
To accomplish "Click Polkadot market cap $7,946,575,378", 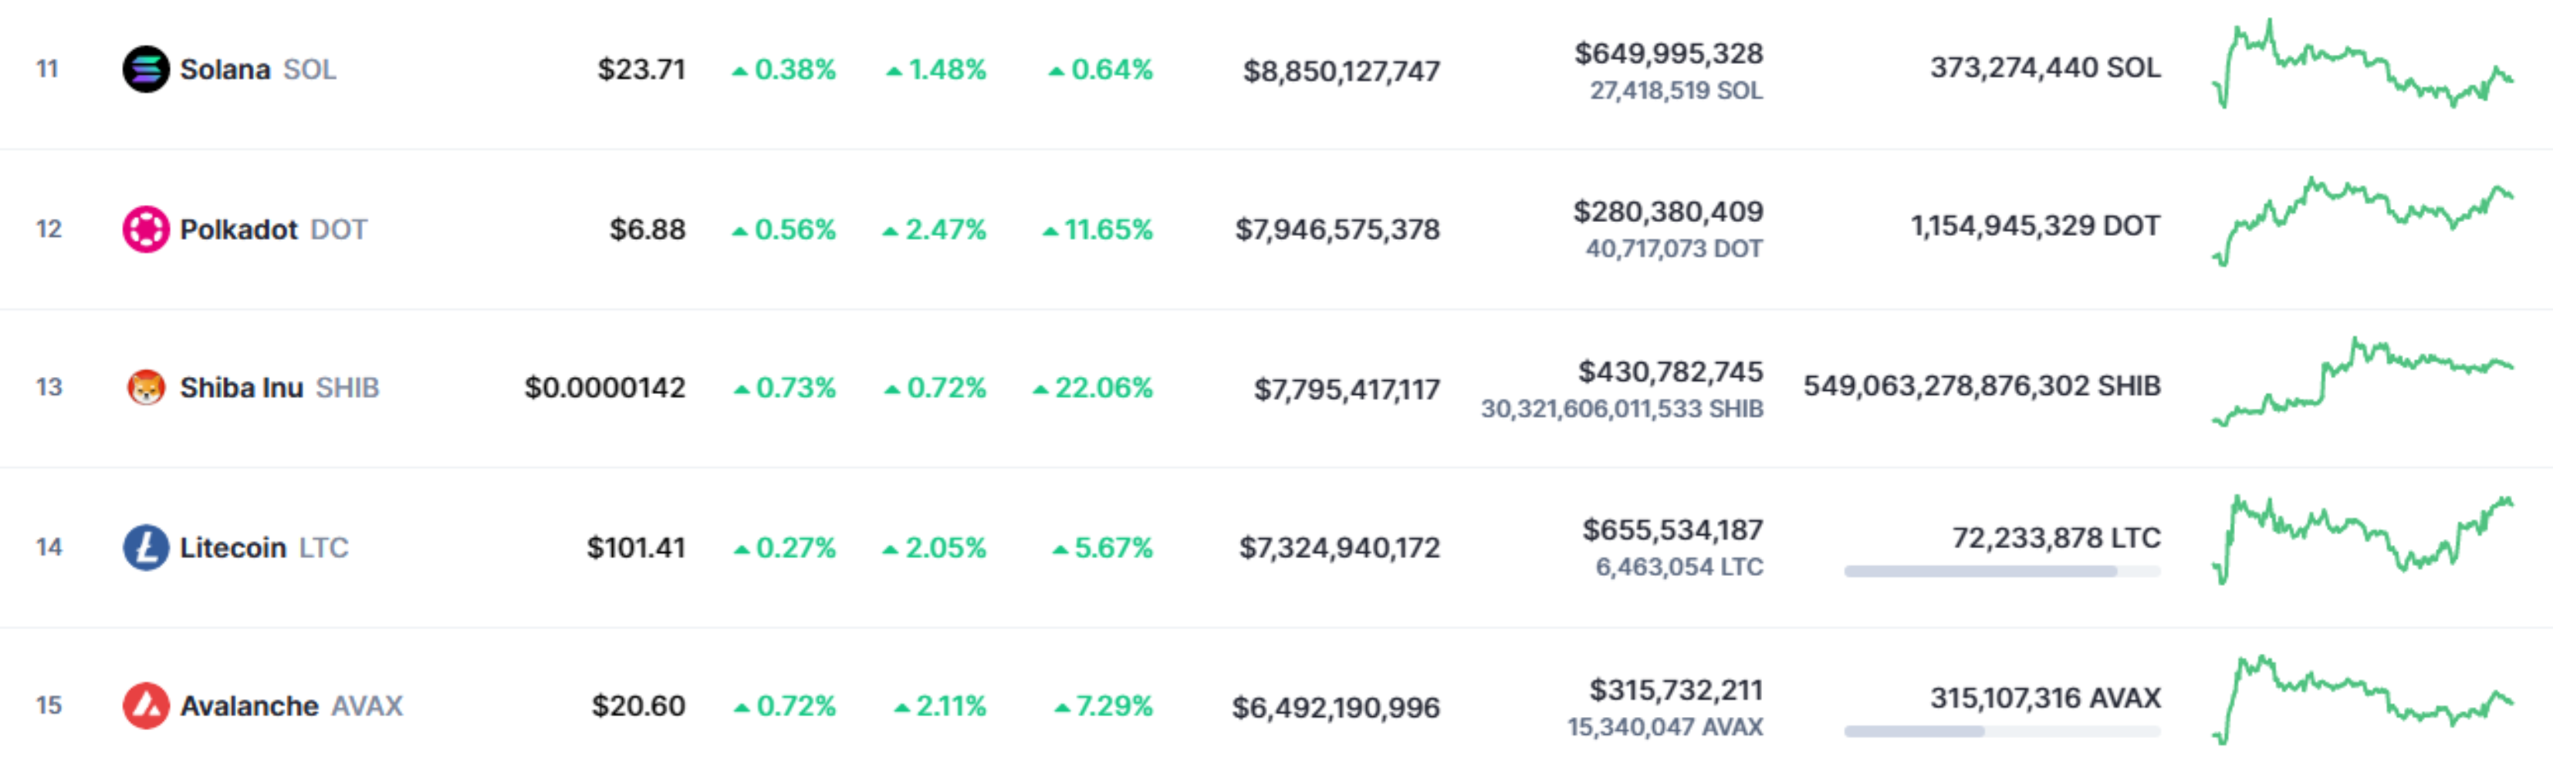I will (1337, 230).
